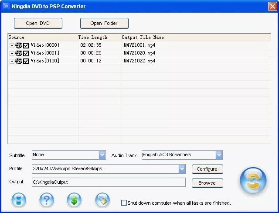279x213 pixels.
Task: Click output file name M4V21022.mp4
Action: point(139,61)
